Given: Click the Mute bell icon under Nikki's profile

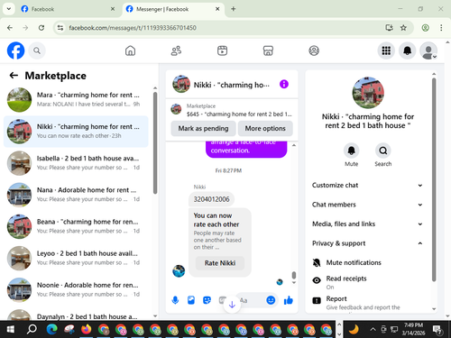Looking at the screenshot, I should click(x=351, y=151).
